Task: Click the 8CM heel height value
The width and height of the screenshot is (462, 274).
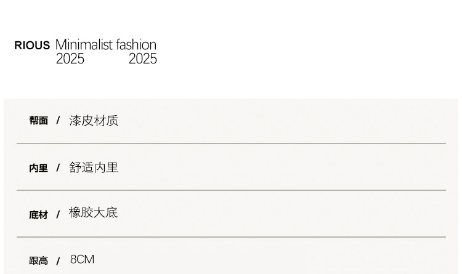Action: tap(82, 260)
